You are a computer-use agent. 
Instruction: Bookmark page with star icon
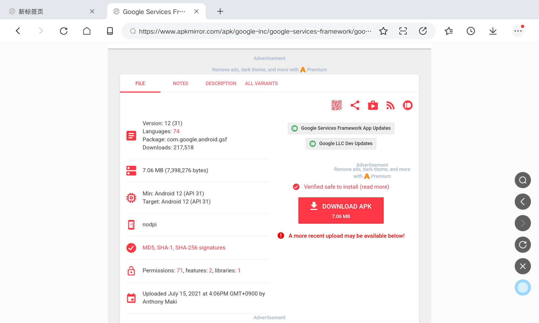pos(383,31)
